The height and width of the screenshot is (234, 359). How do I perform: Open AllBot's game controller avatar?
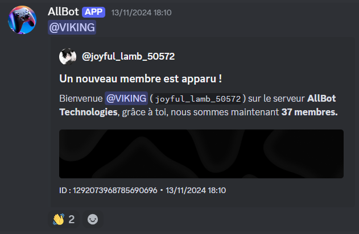click(x=22, y=20)
